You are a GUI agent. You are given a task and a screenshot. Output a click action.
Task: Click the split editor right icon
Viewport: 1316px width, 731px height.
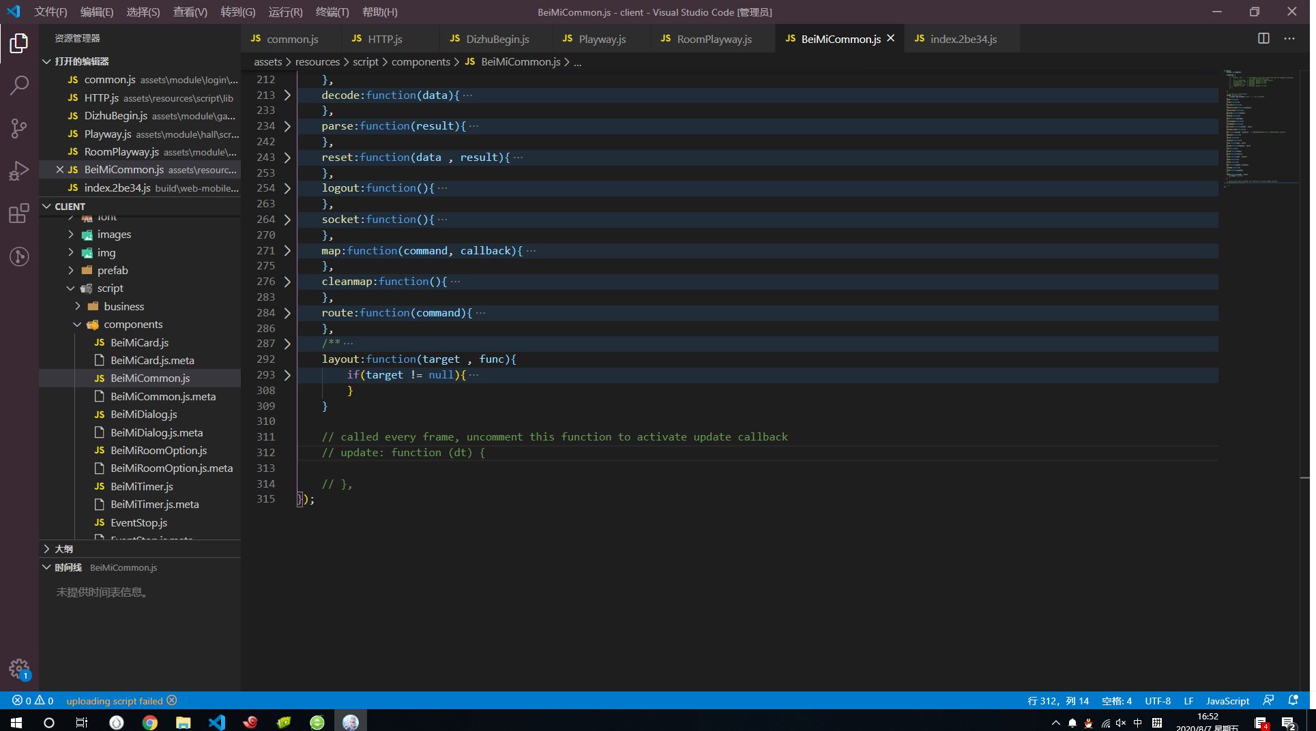[x=1263, y=39]
